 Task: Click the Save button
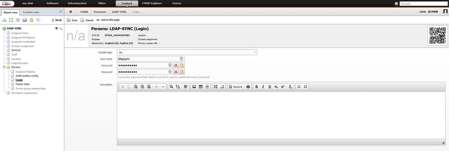(72, 20)
